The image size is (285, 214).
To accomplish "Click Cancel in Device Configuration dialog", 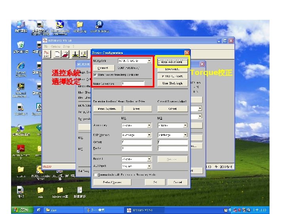I will [178, 182].
